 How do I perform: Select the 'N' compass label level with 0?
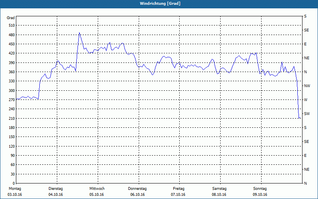305,183
